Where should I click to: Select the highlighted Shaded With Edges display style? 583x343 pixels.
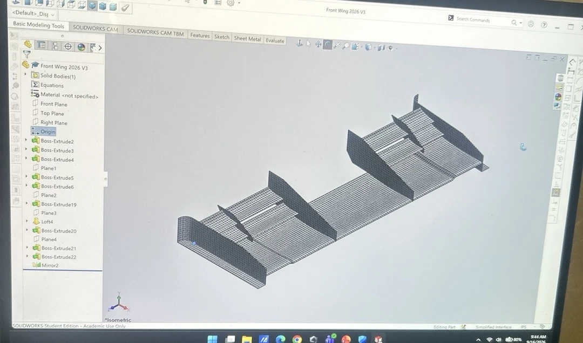[x=92, y=5]
